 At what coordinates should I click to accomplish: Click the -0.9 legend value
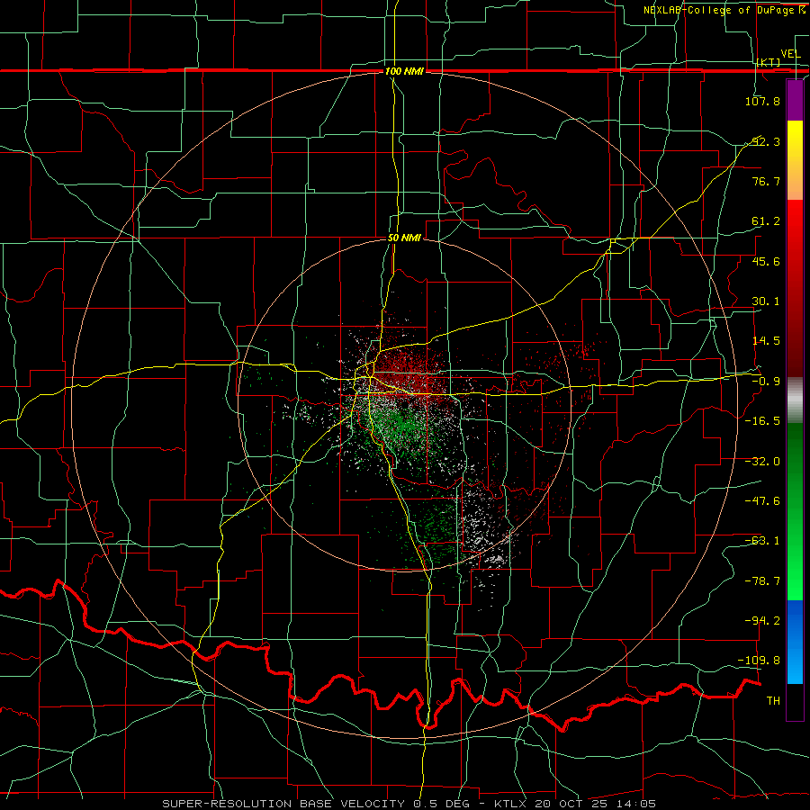pyautogui.click(x=766, y=382)
